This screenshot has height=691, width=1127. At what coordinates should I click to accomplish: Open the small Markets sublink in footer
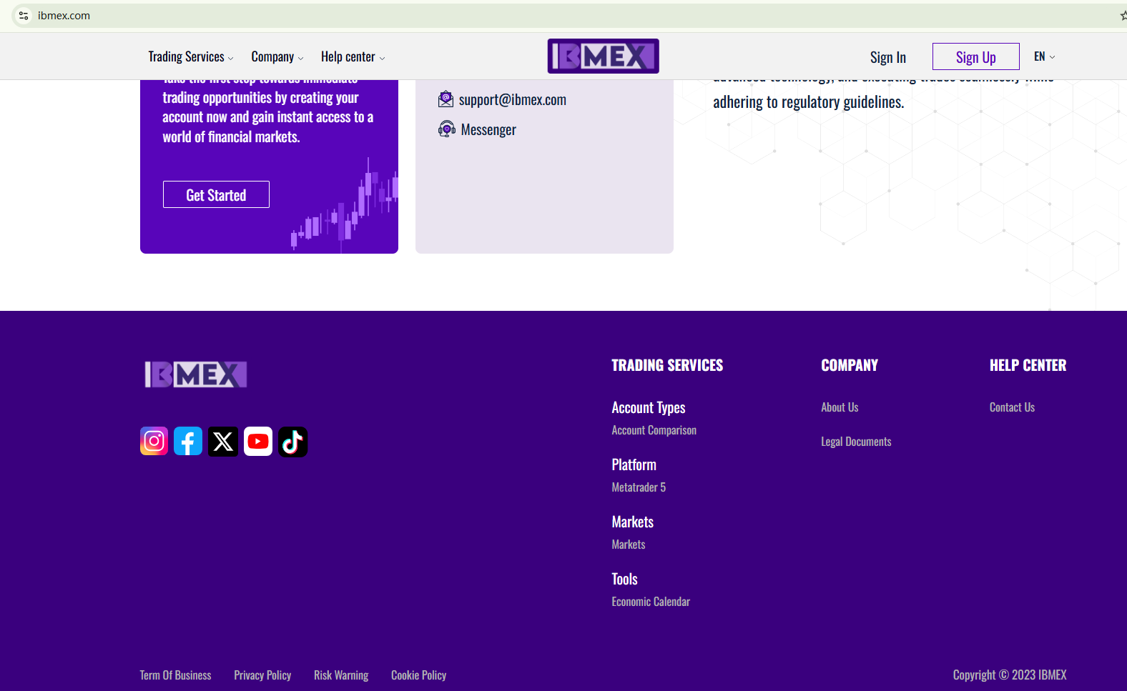pyautogui.click(x=629, y=545)
